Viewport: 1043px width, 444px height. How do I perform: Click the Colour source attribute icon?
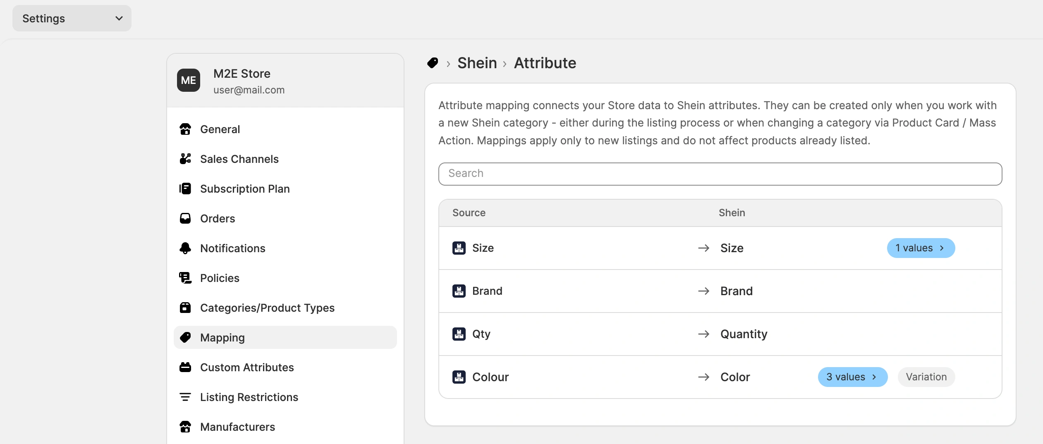tap(459, 377)
